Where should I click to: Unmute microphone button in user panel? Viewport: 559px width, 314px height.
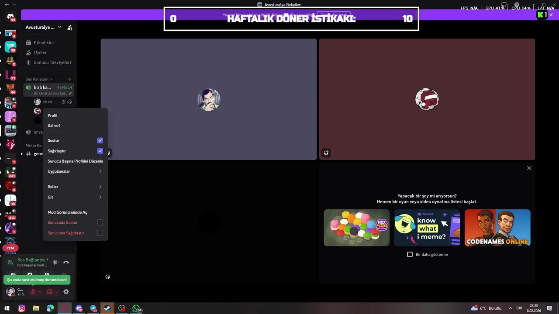[x=32, y=292]
